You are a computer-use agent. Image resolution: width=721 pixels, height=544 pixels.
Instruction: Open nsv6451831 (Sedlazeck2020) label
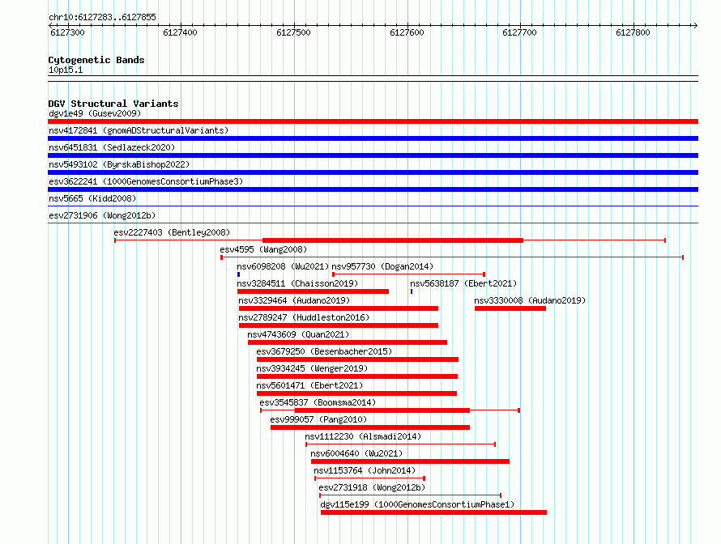click(112, 147)
